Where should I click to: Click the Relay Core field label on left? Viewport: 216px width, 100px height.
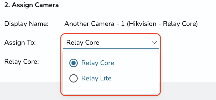[x=21, y=62]
